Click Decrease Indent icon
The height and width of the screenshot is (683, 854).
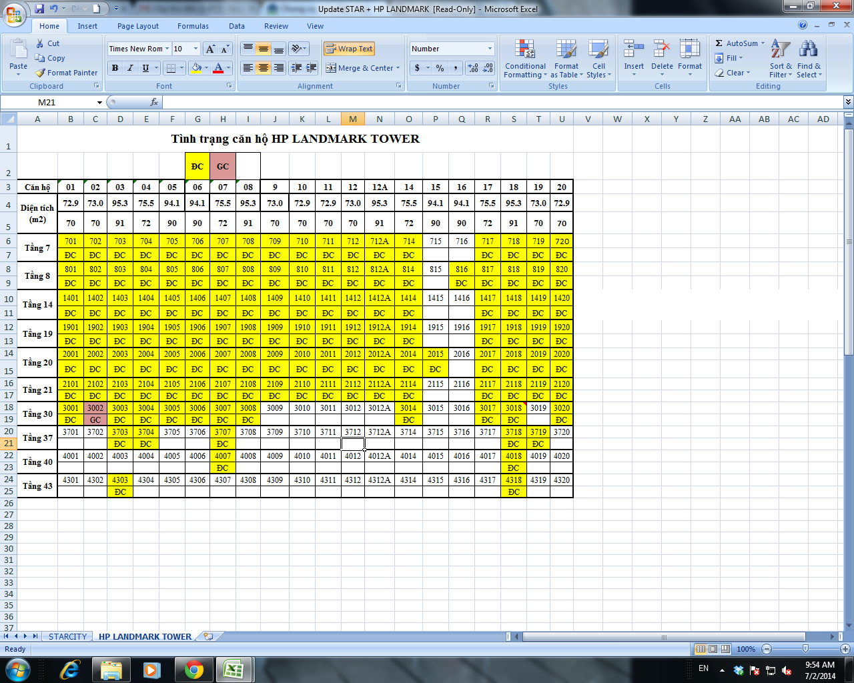pyautogui.click(x=296, y=68)
